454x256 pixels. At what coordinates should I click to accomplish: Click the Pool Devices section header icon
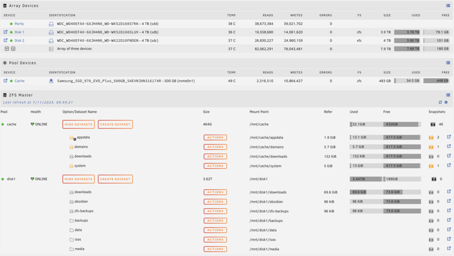click(x=5, y=63)
